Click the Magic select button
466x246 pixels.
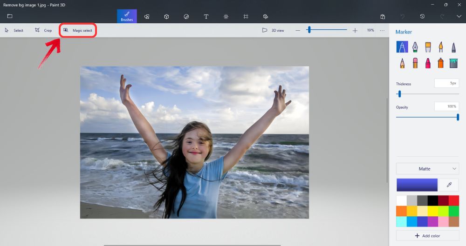click(x=78, y=30)
